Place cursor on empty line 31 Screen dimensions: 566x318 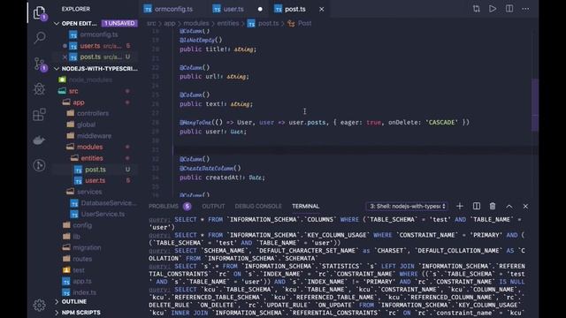click(354, 149)
